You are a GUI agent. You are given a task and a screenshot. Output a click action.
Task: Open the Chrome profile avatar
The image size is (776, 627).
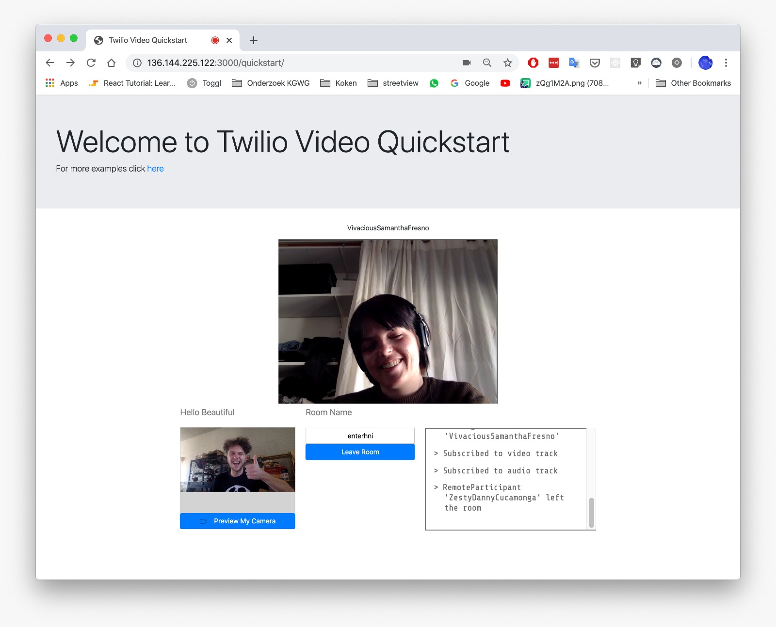tap(705, 63)
